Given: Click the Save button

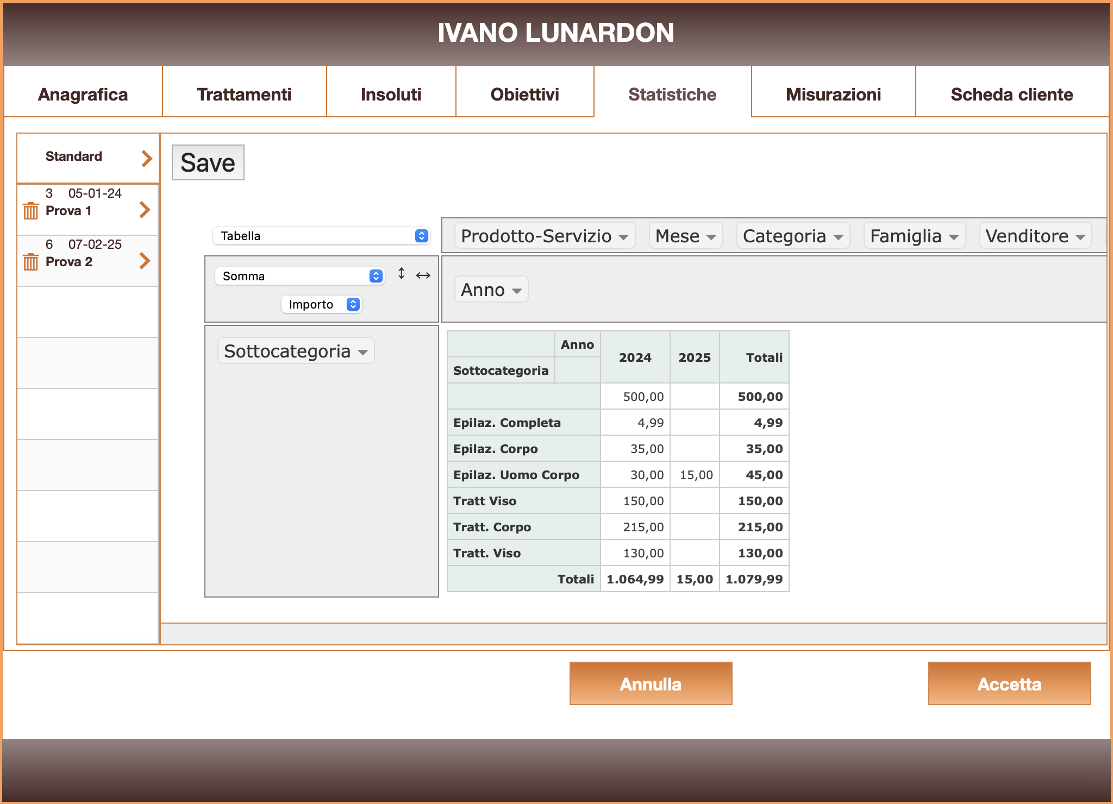Looking at the screenshot, I should click(x=208, y=162).
